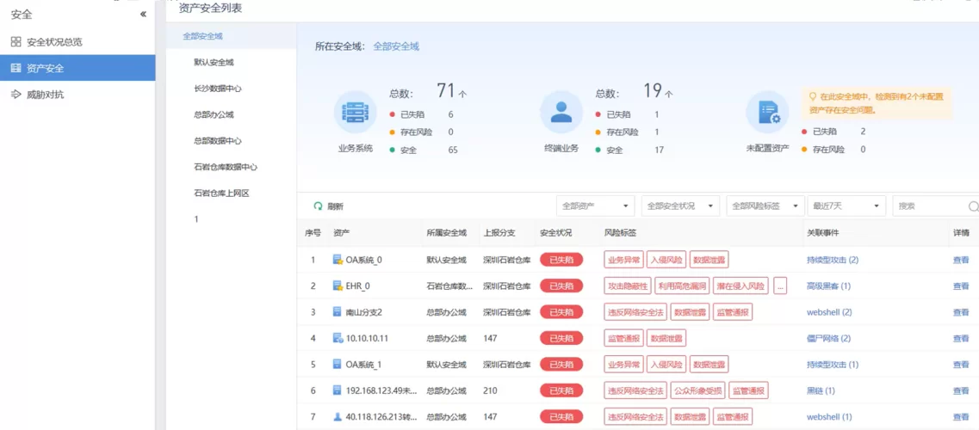Click the 已失陷 badge in the 南山分支2 row
Screen dimensions: 979x430
pos(561,312)
